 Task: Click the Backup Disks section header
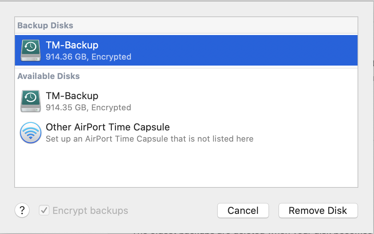[x=45, y=25]
